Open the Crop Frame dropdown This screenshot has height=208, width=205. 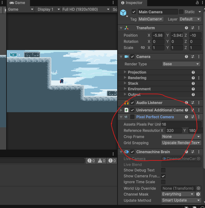pyautogui.click(x=181, y=137)
